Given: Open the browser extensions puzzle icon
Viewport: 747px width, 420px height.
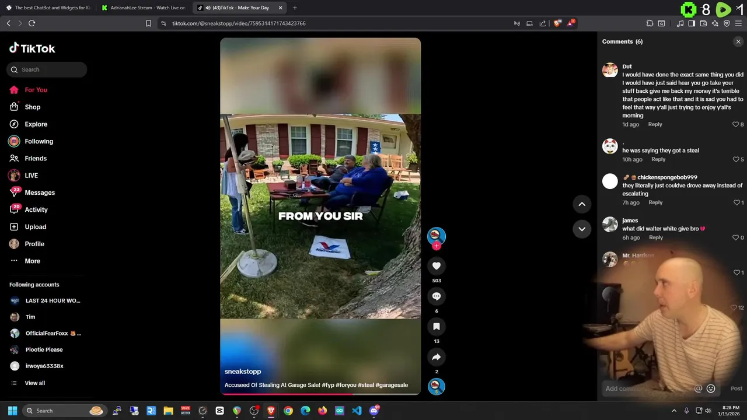Looking at the screenshot, I should (650, 23).
